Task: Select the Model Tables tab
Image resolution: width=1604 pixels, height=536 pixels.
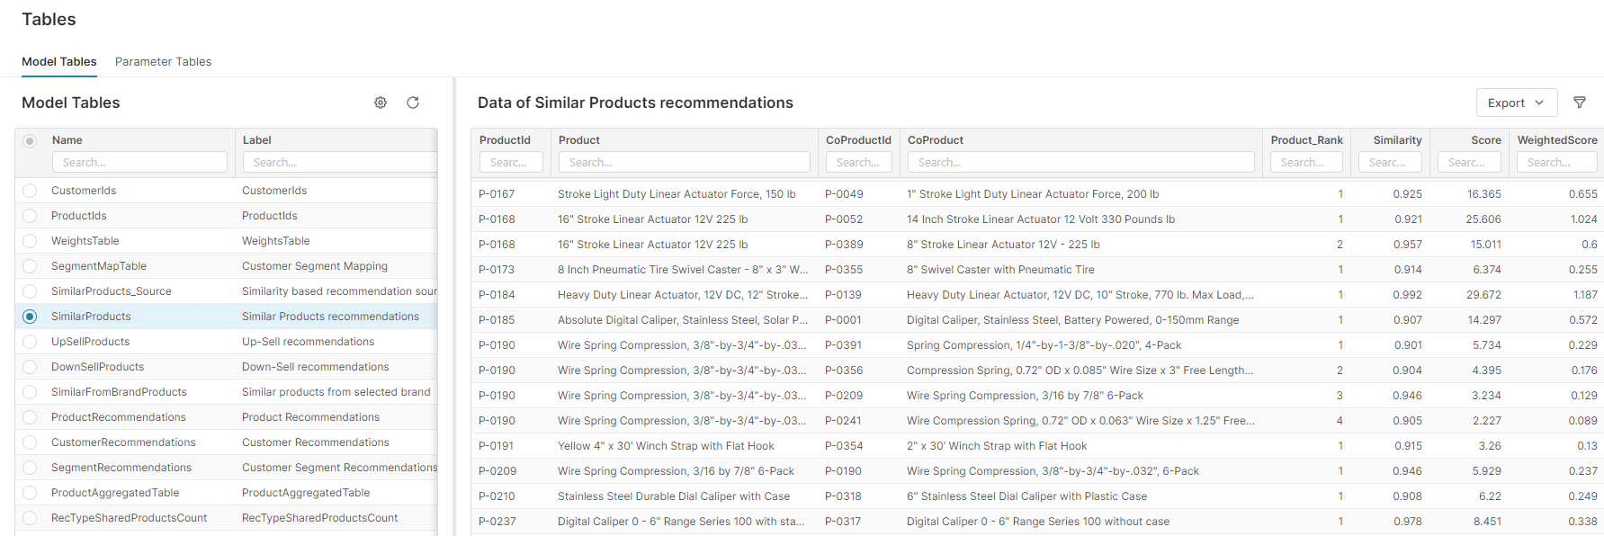Action: click(59, 62)
